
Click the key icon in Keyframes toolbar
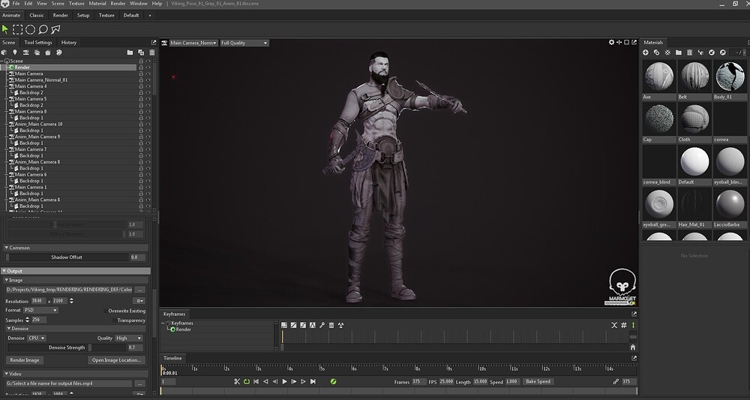[x=322, y=326]
